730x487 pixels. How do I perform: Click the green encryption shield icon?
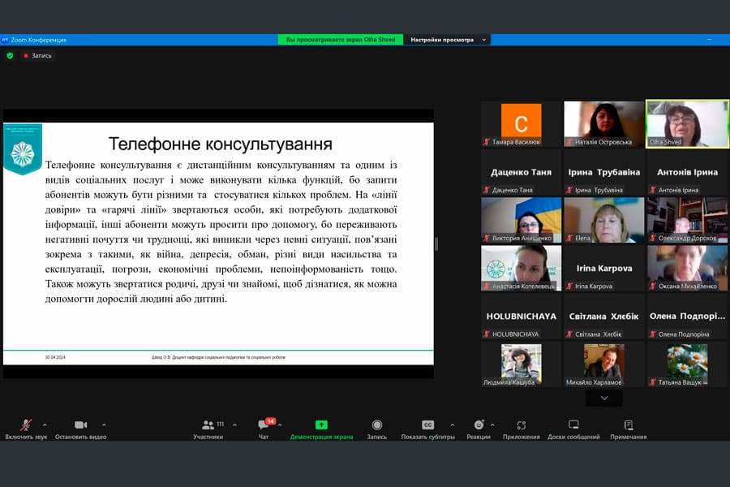(10, 55)
